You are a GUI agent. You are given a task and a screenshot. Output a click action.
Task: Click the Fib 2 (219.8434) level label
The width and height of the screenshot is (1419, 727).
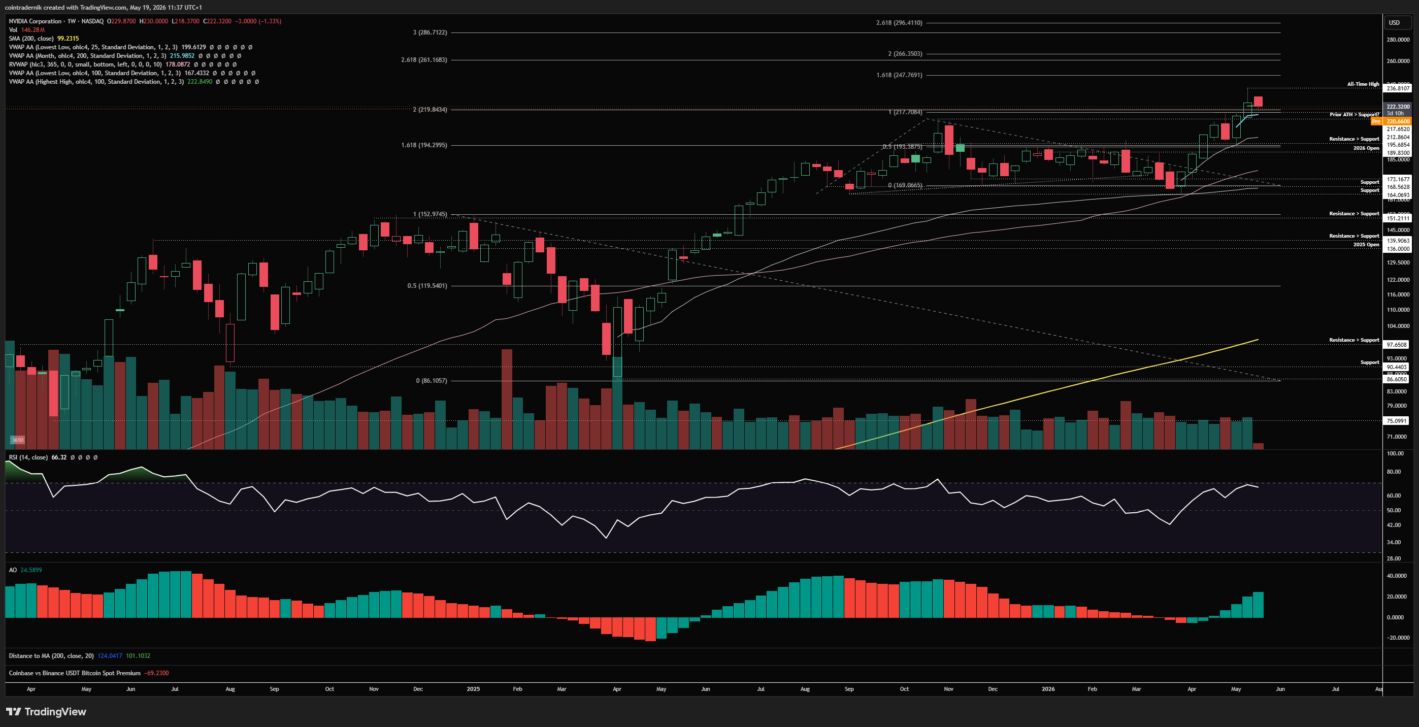tap(430, 110)
